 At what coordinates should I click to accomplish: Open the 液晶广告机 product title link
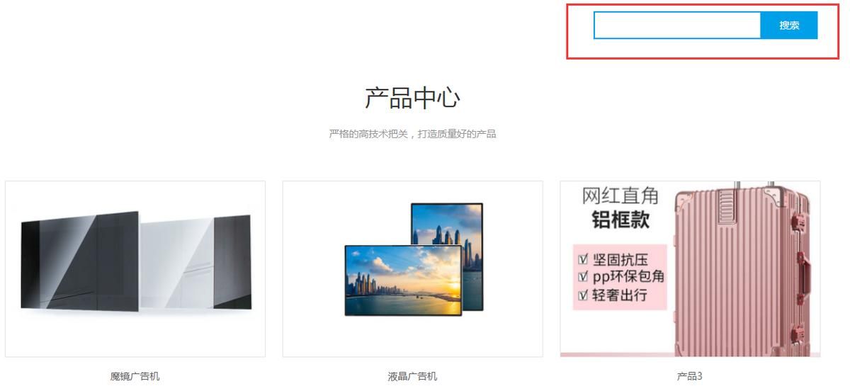(412, 376)
